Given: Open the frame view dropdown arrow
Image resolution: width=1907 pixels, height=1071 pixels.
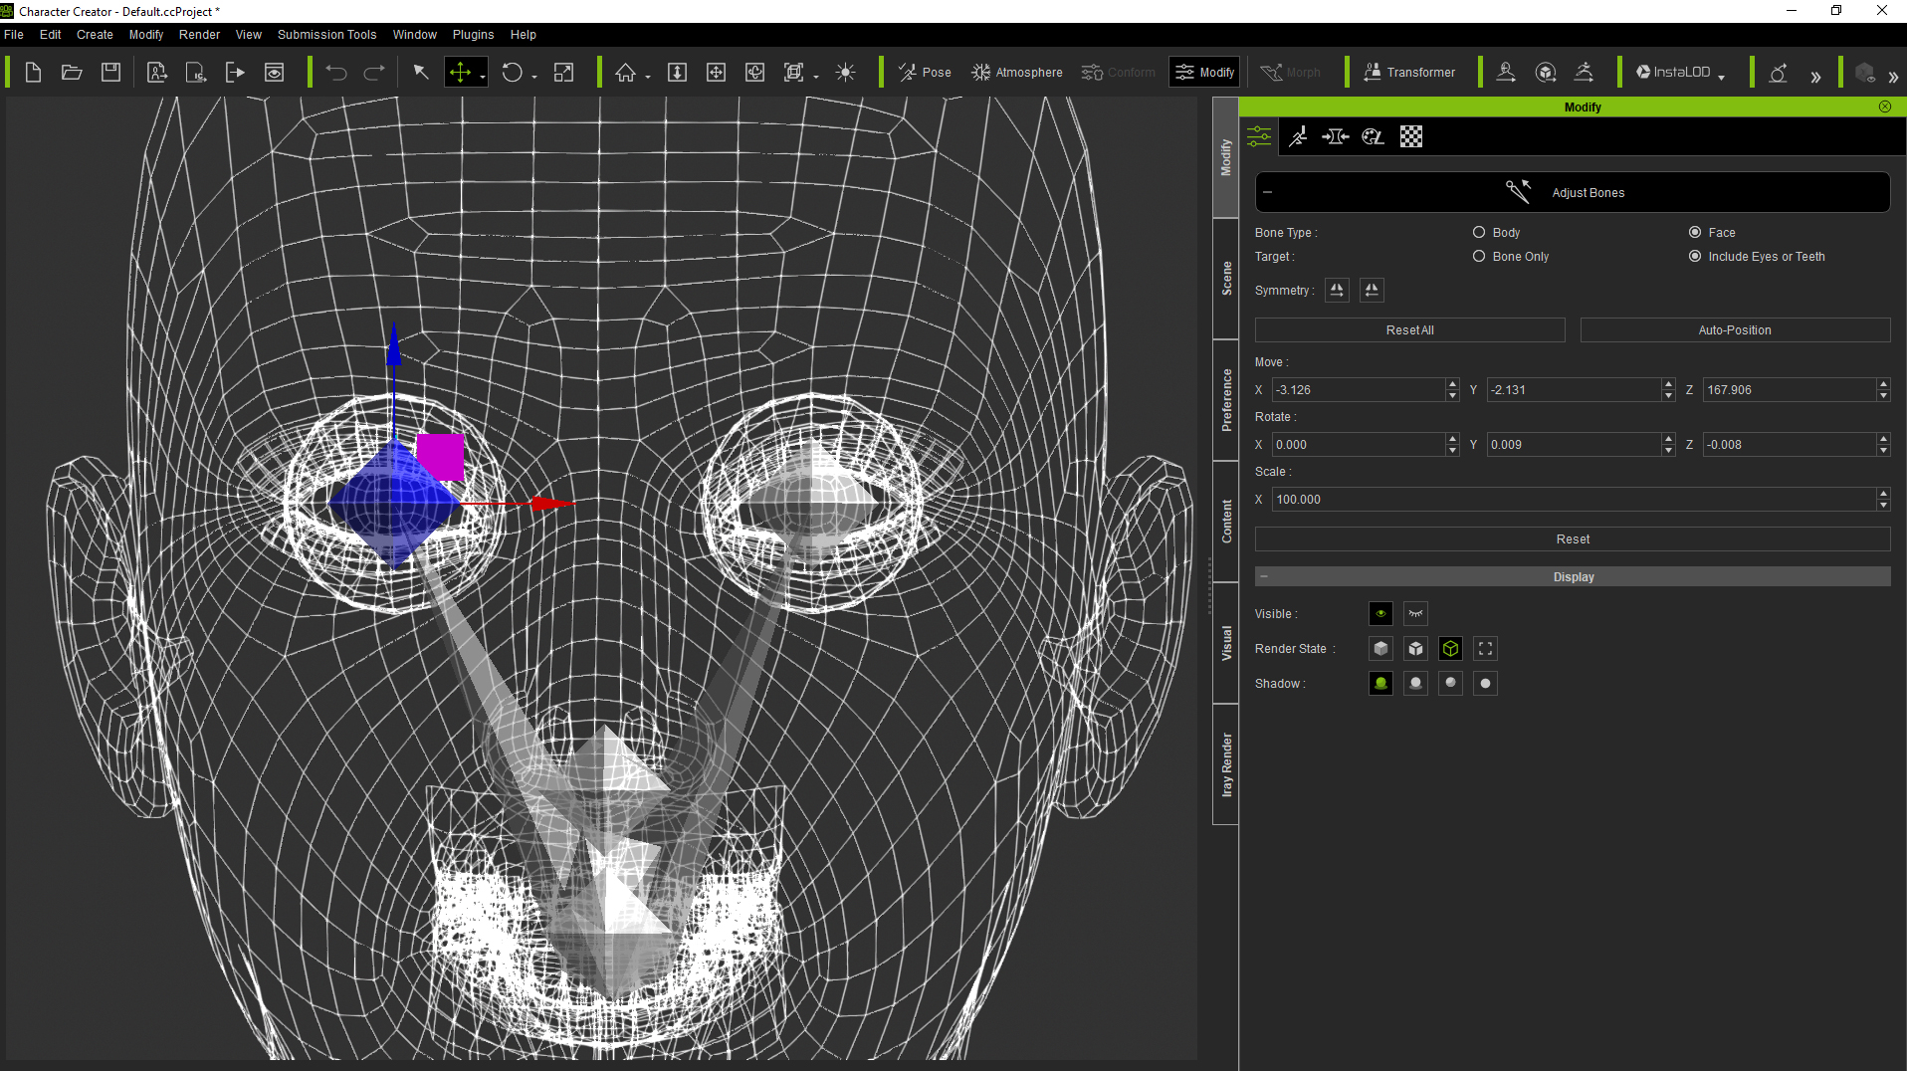Looking at the screenshot, I should tap(816, 77).
